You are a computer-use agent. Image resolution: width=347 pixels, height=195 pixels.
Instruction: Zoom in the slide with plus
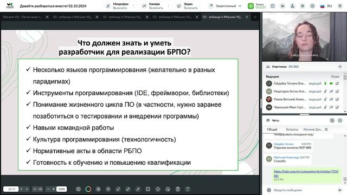(53, 189)
